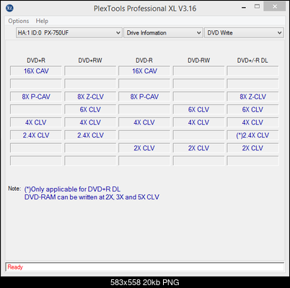
Task: Select the 2.4X CLV cell under DVD+RW
Action: point(90,135)
